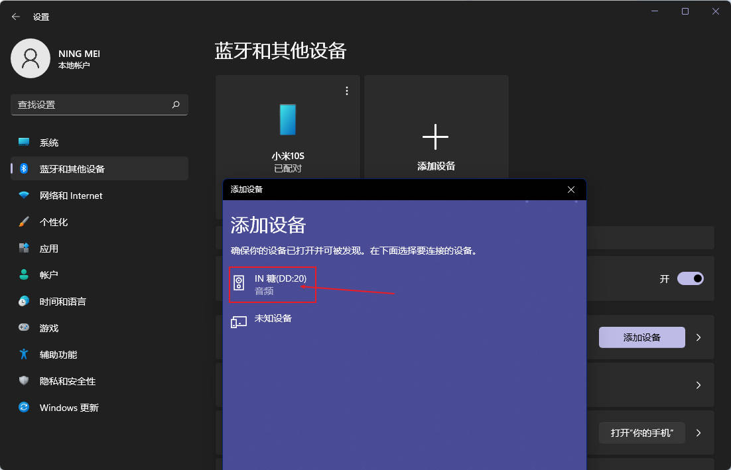Open 时间和语言 via its clock icon
This screenshot has height=470, width=731.
tap(23, 301)
